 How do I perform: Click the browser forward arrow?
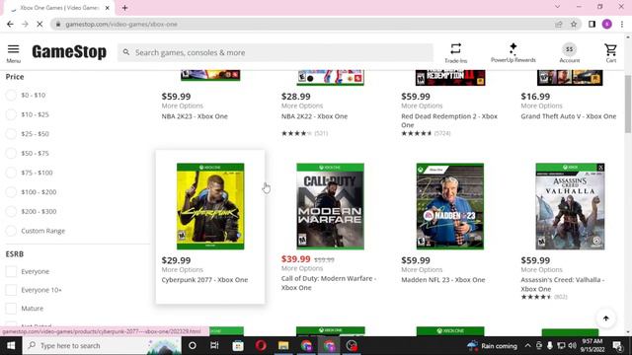(x=25, y=24)
